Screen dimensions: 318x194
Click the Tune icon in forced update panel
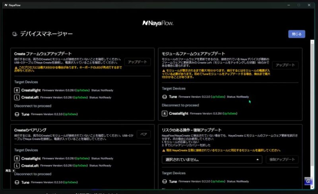tap(165, 182)
